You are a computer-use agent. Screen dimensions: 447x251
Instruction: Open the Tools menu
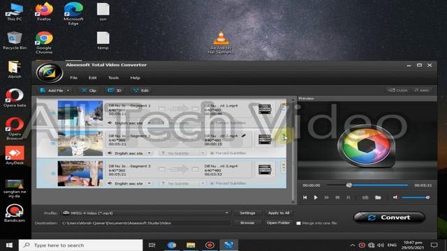tap(113, 77)
